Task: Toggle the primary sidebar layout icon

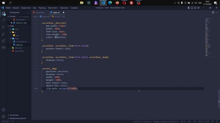Action: pos(189,8)
